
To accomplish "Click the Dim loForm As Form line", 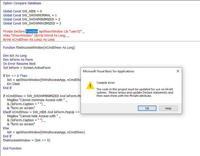I will coord(18,60).
